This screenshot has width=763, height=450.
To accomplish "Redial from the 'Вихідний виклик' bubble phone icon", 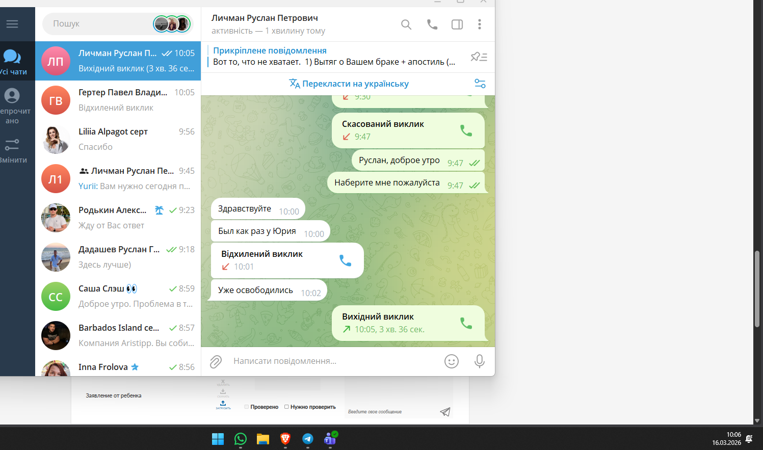I will point(466,323).
